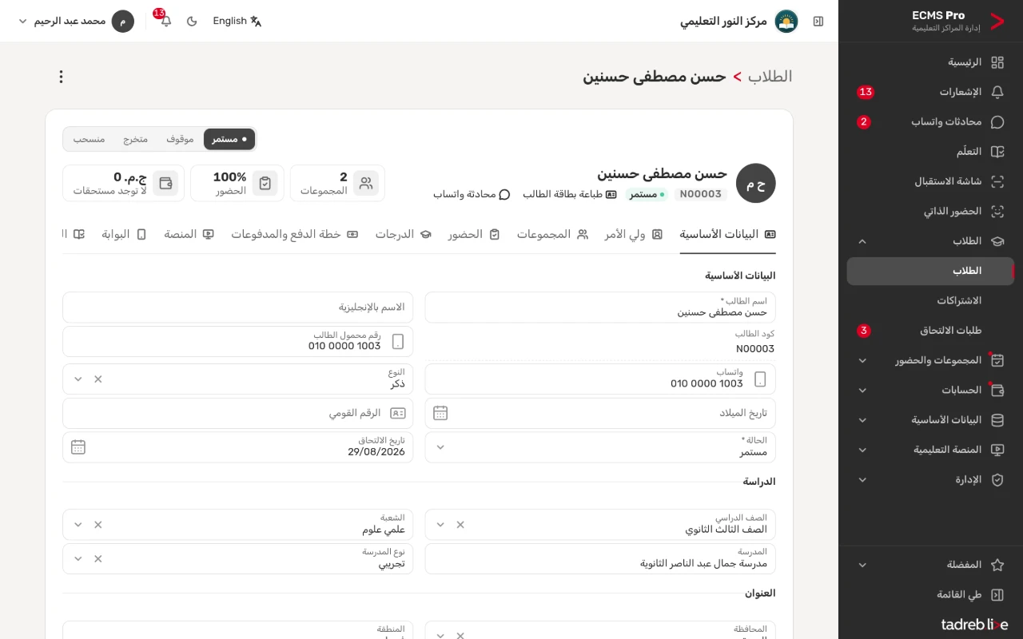Open the three-dot more options menu
1023x639 pixels.
point(61,77)
